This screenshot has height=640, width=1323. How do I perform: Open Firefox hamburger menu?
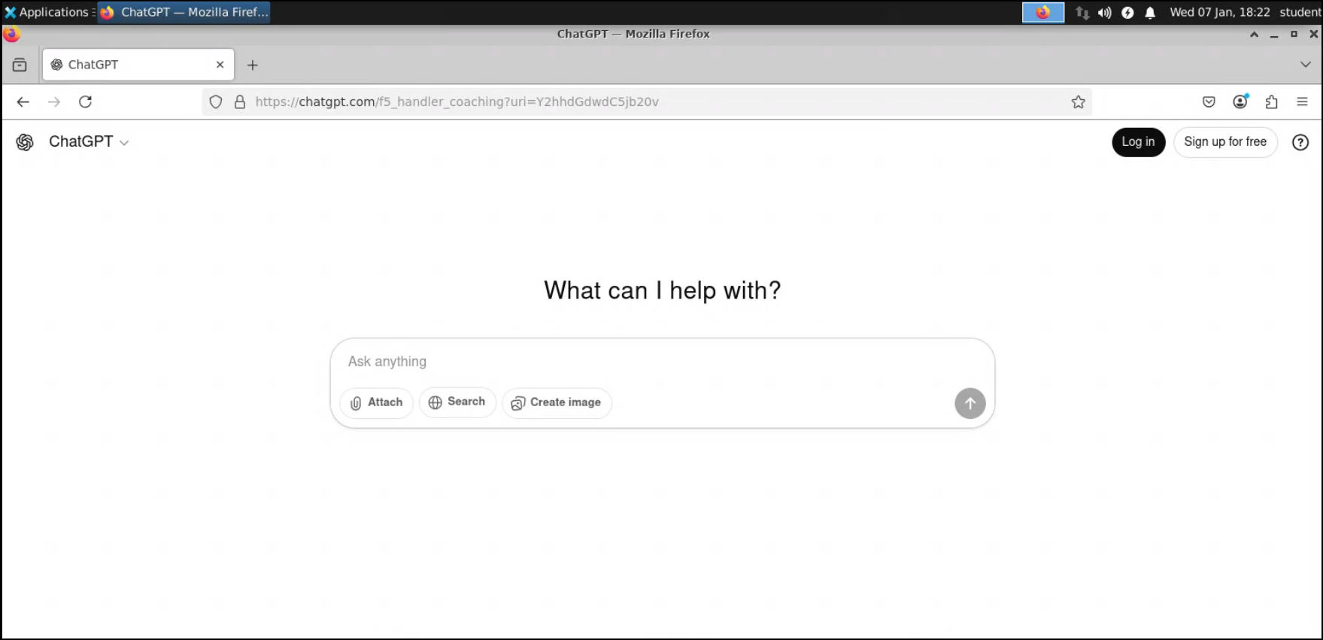click(1302, 102)
